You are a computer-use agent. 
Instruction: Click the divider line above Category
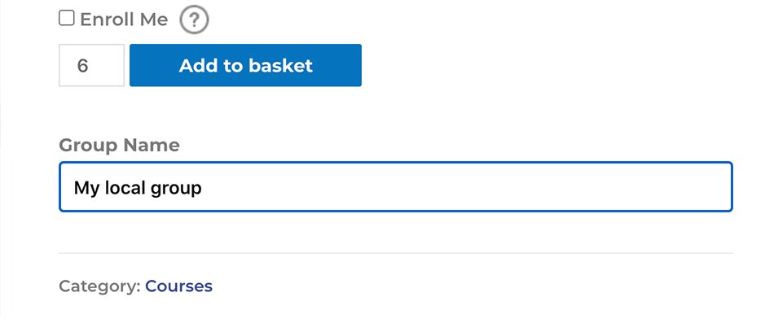click(395, 253)
